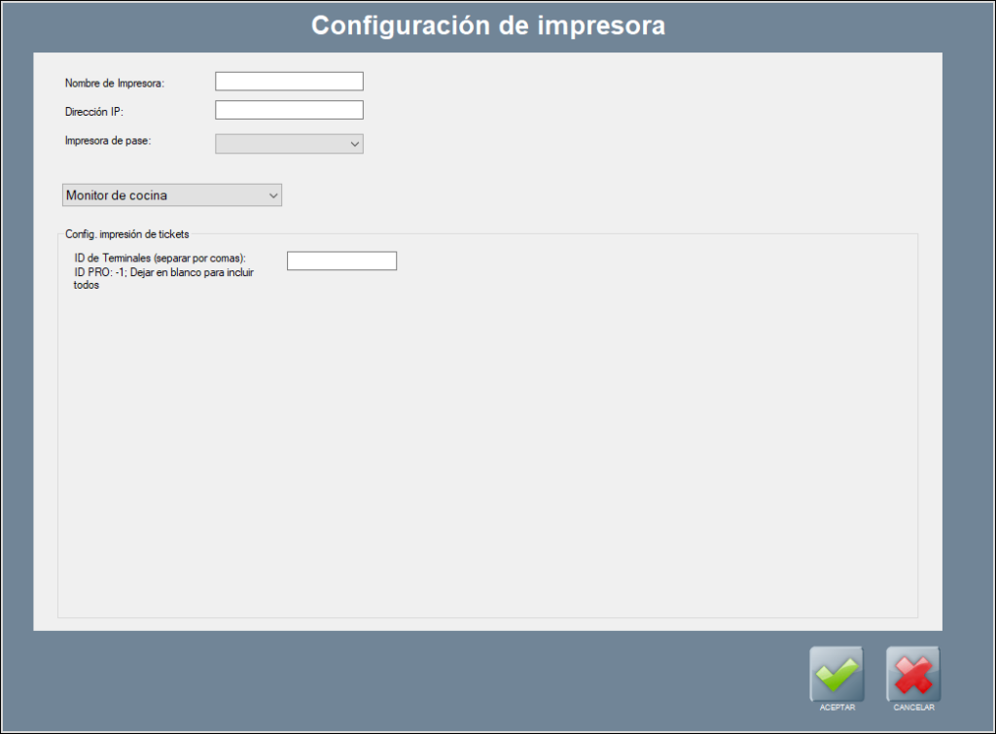Open the Monitor de cocina dropdown
This screenshot has height=734, width=996.
[165, 195]
